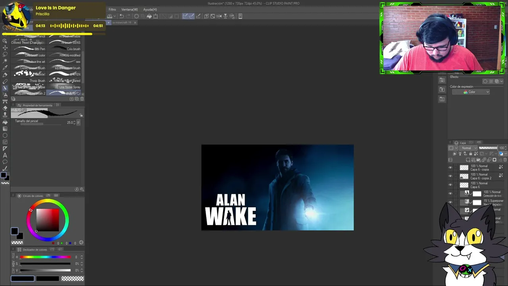Click the flip horizontal command icon
The width and height of the screenshot is (508, 286).
(219, 16)
